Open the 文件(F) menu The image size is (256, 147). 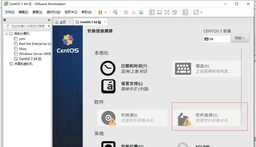tap(10, 12)
